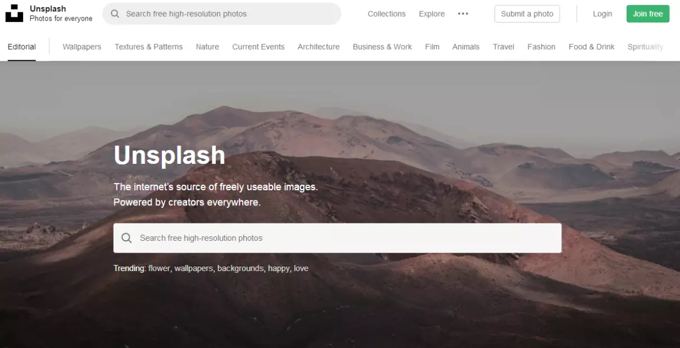This screenshot has width=680, height=348.
Task: Click the Submit a photo button
Action: pos(527,13)
